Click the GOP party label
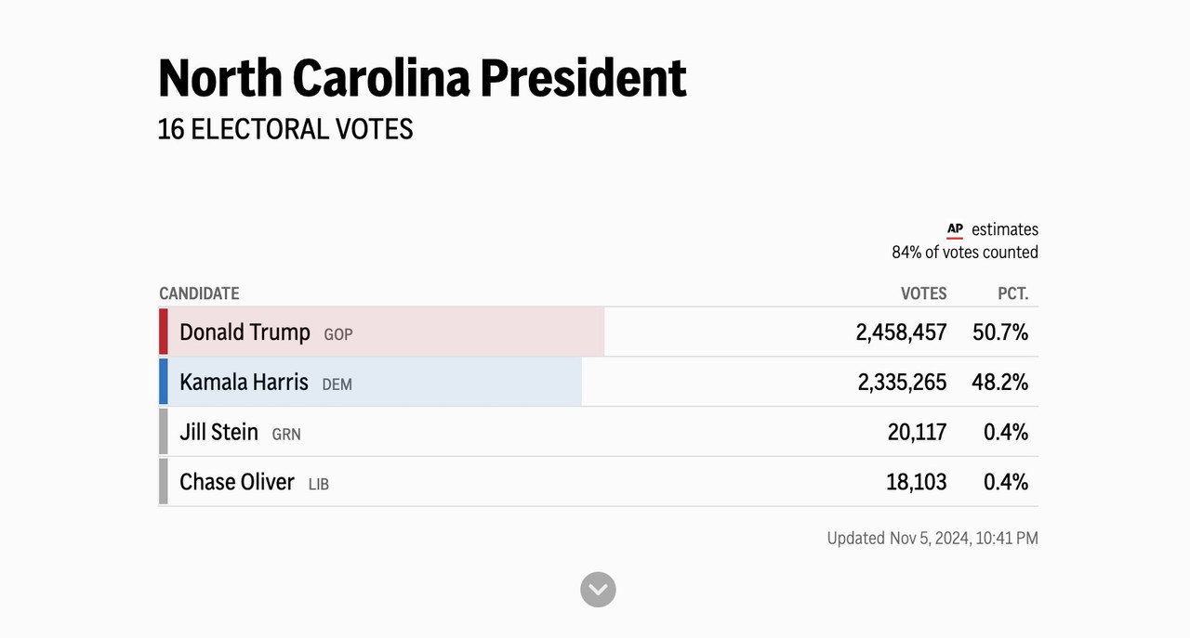Screen dimensions: 1190x638 coord(338,334)
